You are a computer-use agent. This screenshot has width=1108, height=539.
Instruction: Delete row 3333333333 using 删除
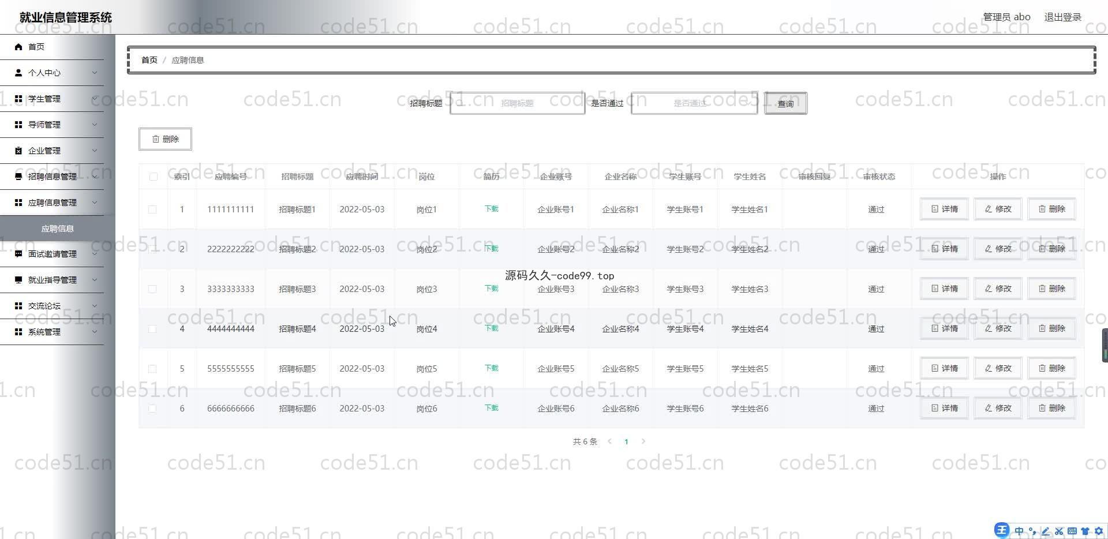(x=1051, y=289)
